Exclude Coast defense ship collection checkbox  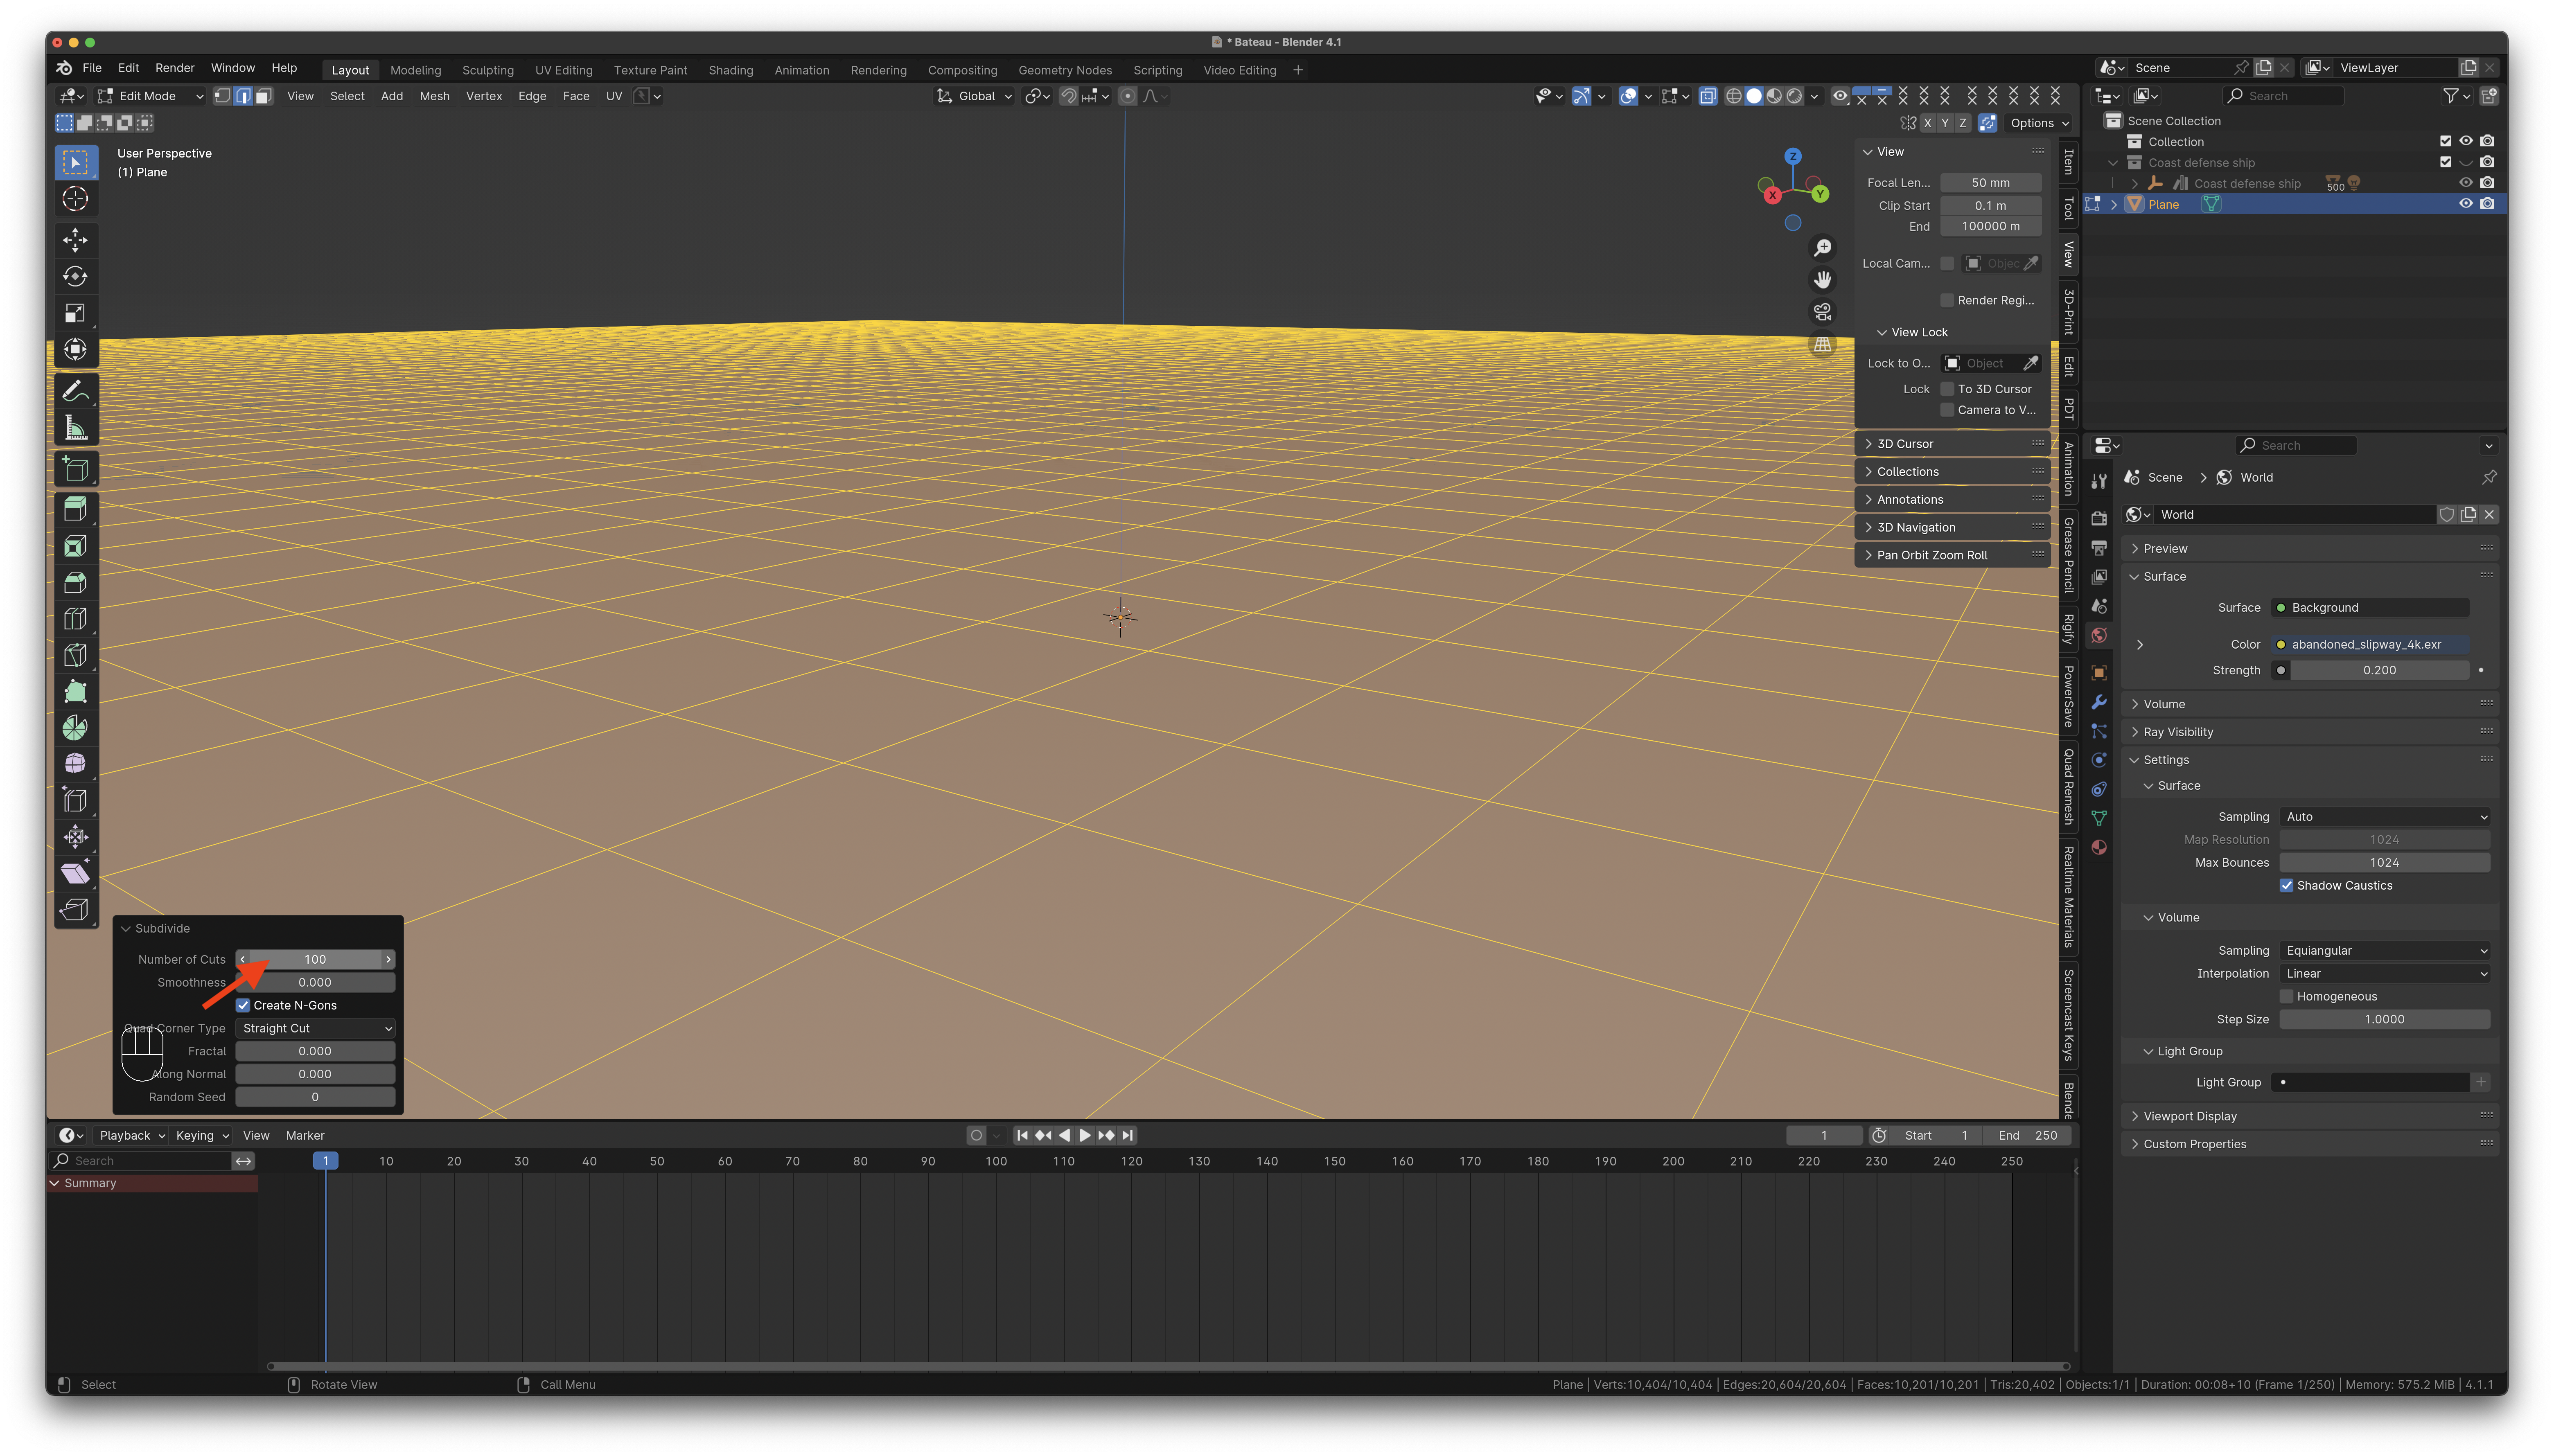coord(2445,162)
